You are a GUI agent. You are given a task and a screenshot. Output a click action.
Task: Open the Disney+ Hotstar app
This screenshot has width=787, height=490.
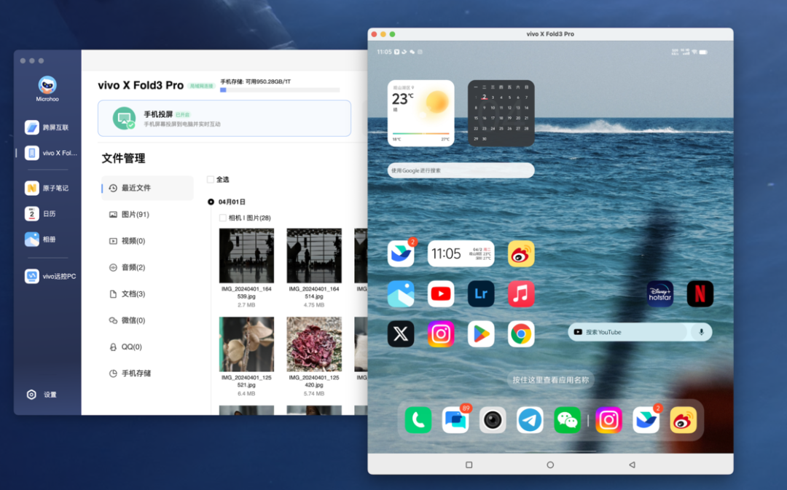(x=660, y=294)
